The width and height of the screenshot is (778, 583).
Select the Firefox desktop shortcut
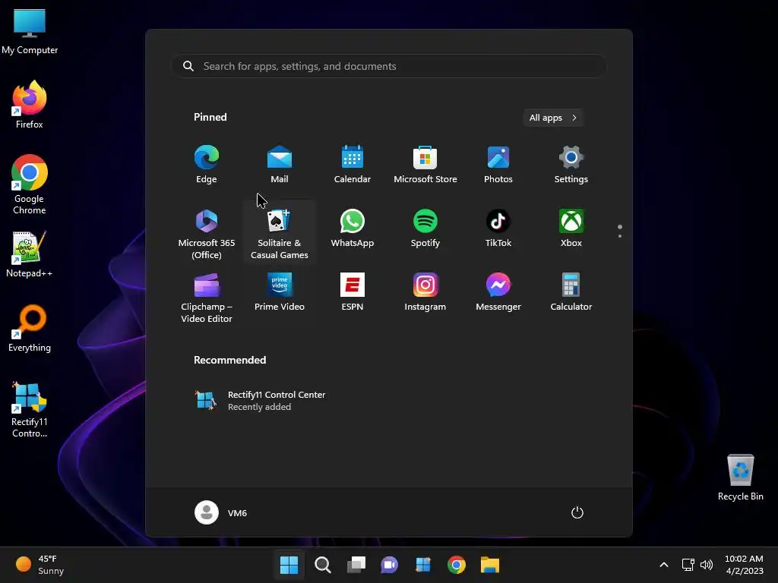click(x=30, y=105)
